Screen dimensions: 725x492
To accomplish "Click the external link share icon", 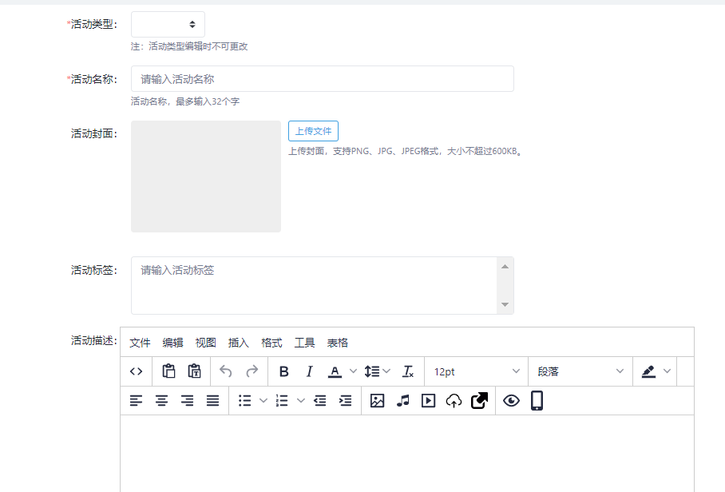I will (480, 400).
